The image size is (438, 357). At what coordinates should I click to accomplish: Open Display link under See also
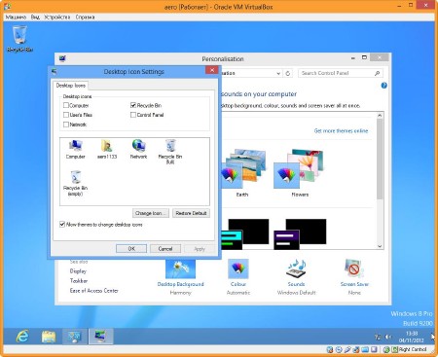coord(78,271)
